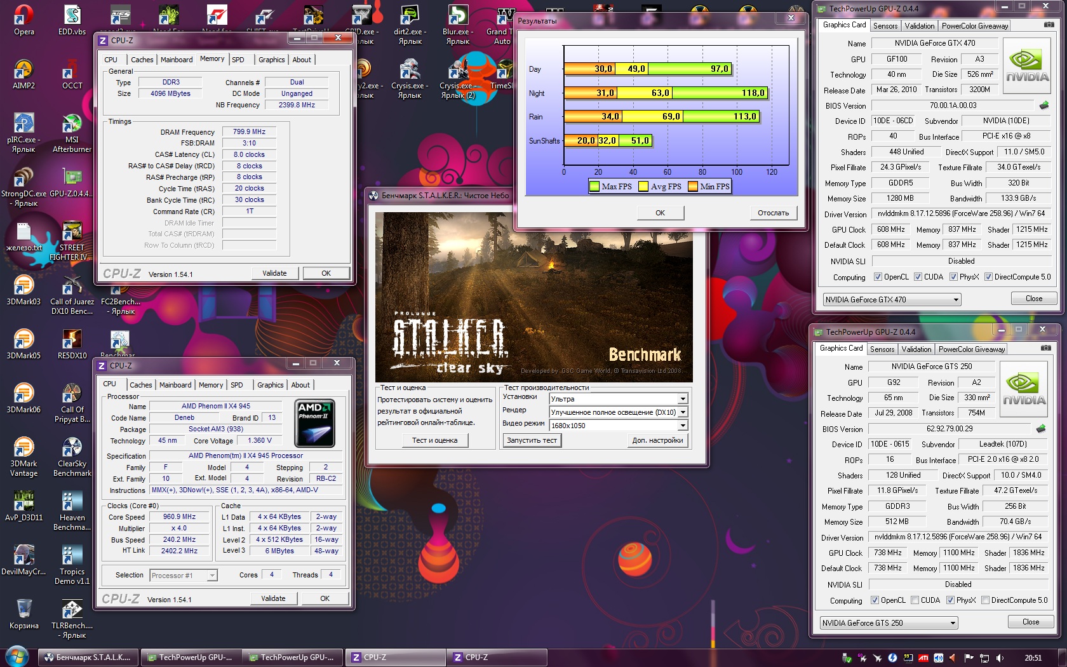Open the AvP_D3D11 desktop icon
This screenshot has height=667, width=1067.
coord(24,506)
